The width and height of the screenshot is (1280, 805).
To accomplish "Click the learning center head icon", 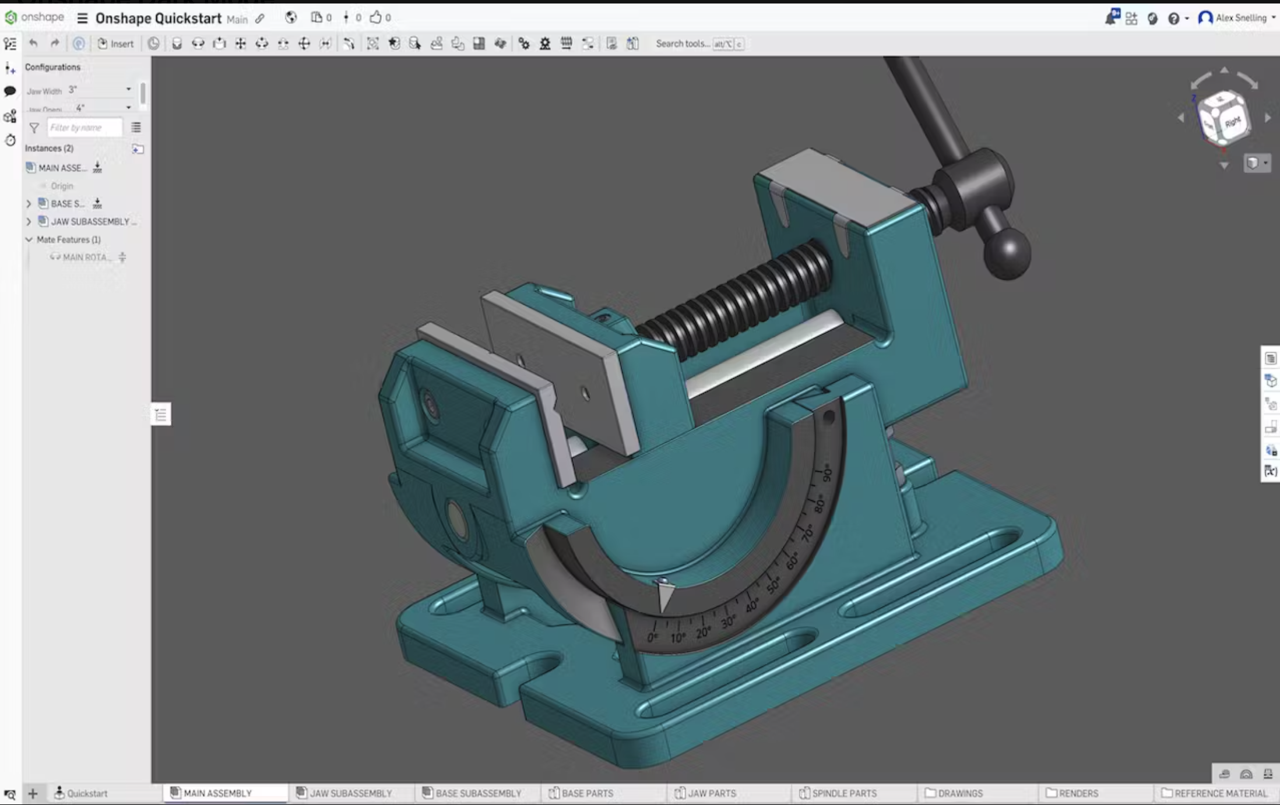I will click(1152, 19).
